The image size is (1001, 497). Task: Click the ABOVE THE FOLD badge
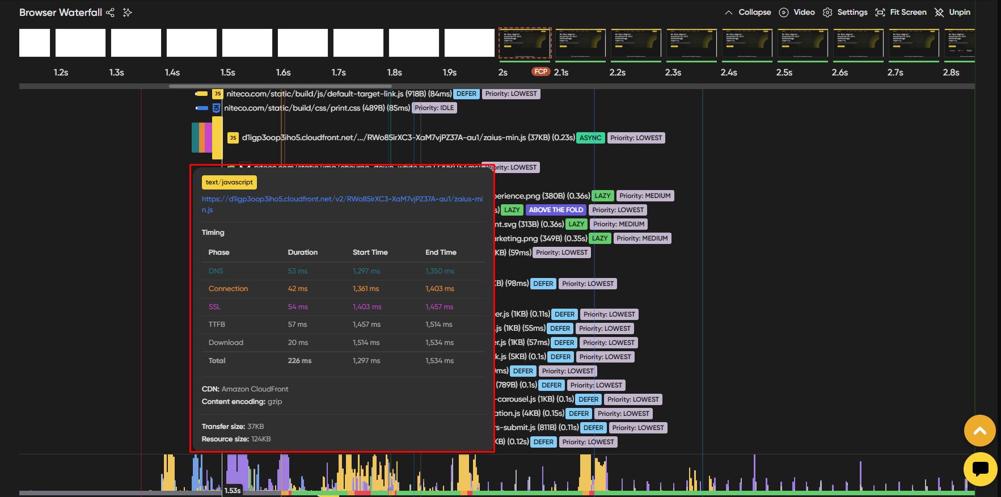(x=555, y=210)
